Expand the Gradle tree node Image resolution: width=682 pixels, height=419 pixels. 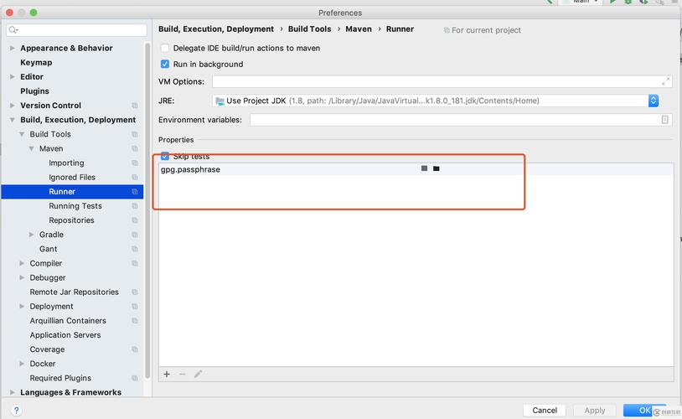[32, 235]
